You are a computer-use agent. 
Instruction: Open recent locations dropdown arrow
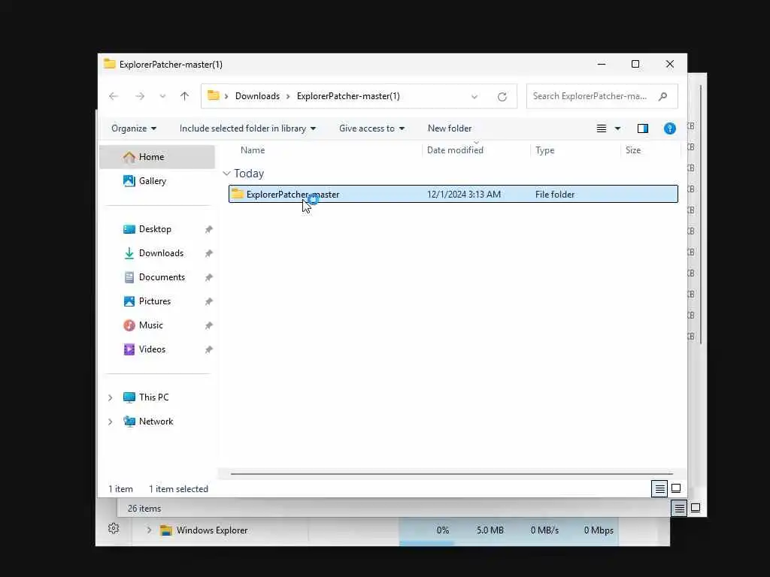pyautogui.click(x=162, y=96)
